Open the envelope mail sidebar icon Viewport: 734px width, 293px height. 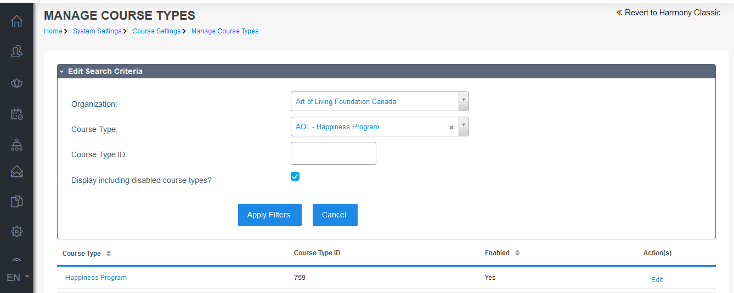click(x=16, y=172)
